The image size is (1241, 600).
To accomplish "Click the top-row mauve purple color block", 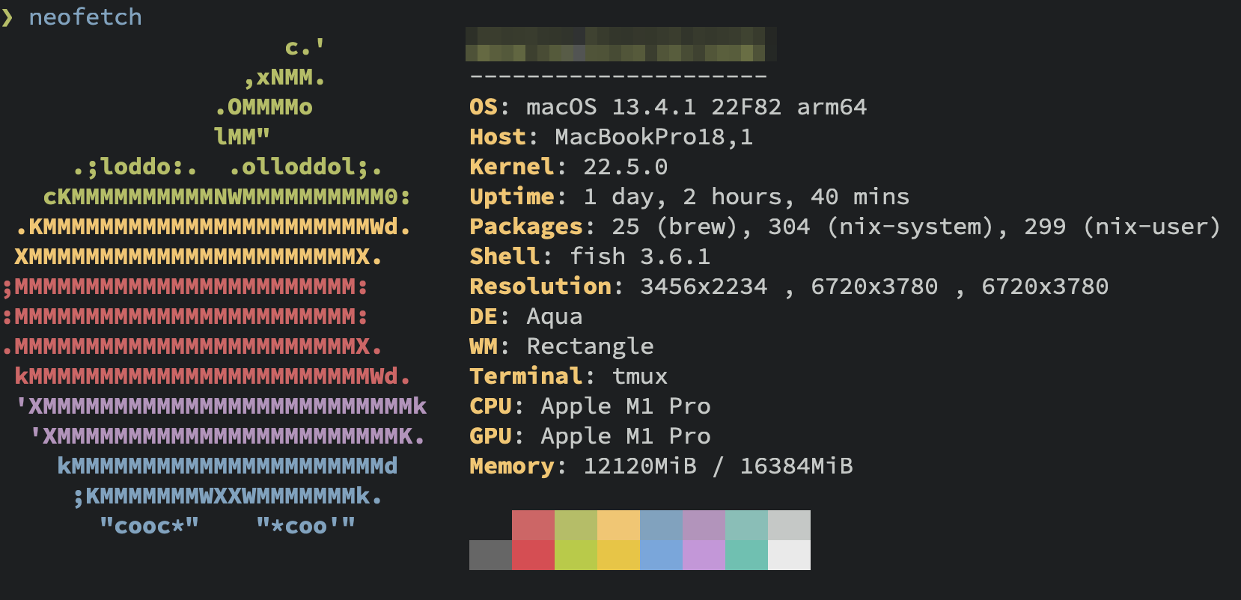I will point(704,525).
